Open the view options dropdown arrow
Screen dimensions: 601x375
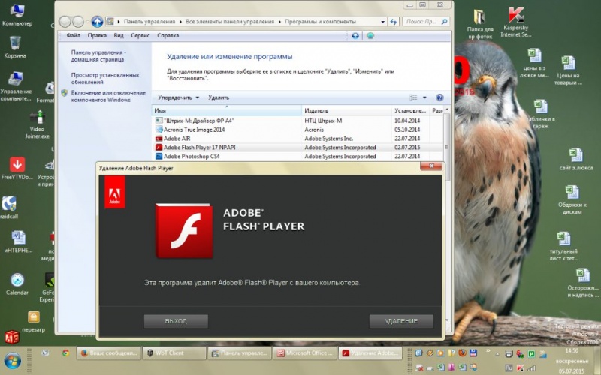tap(424, 97)
